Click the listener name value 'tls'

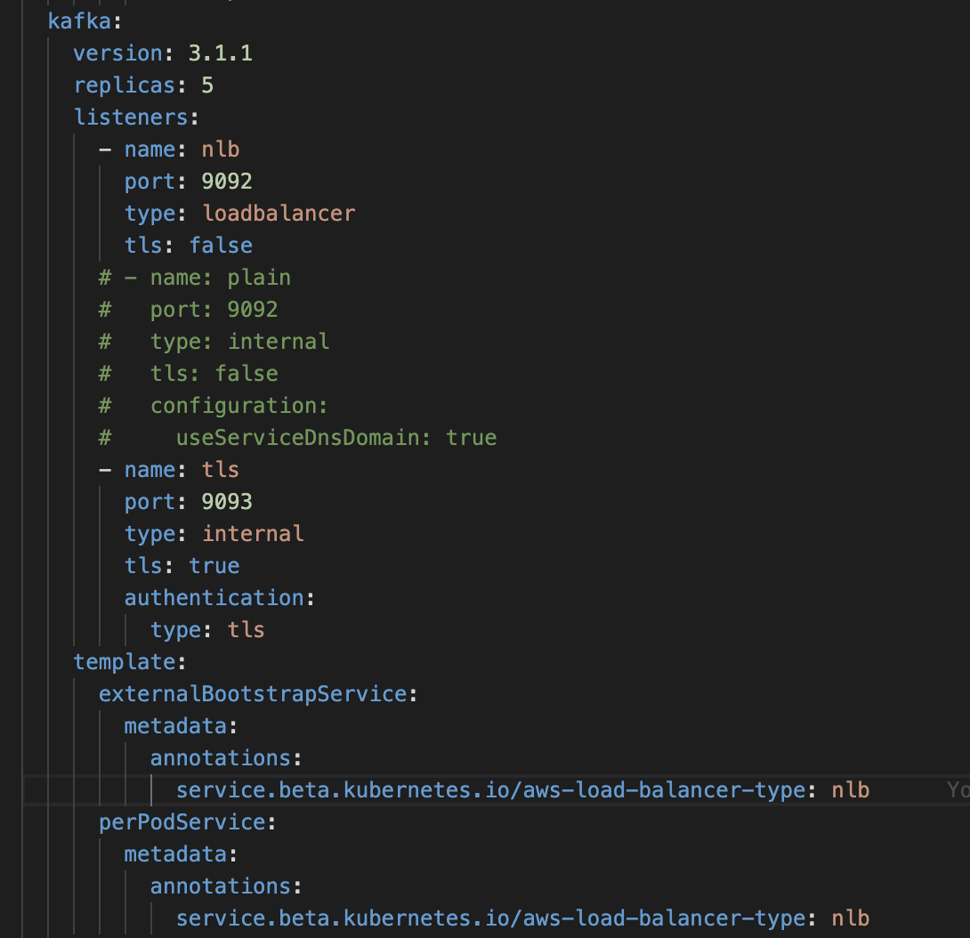220,470
